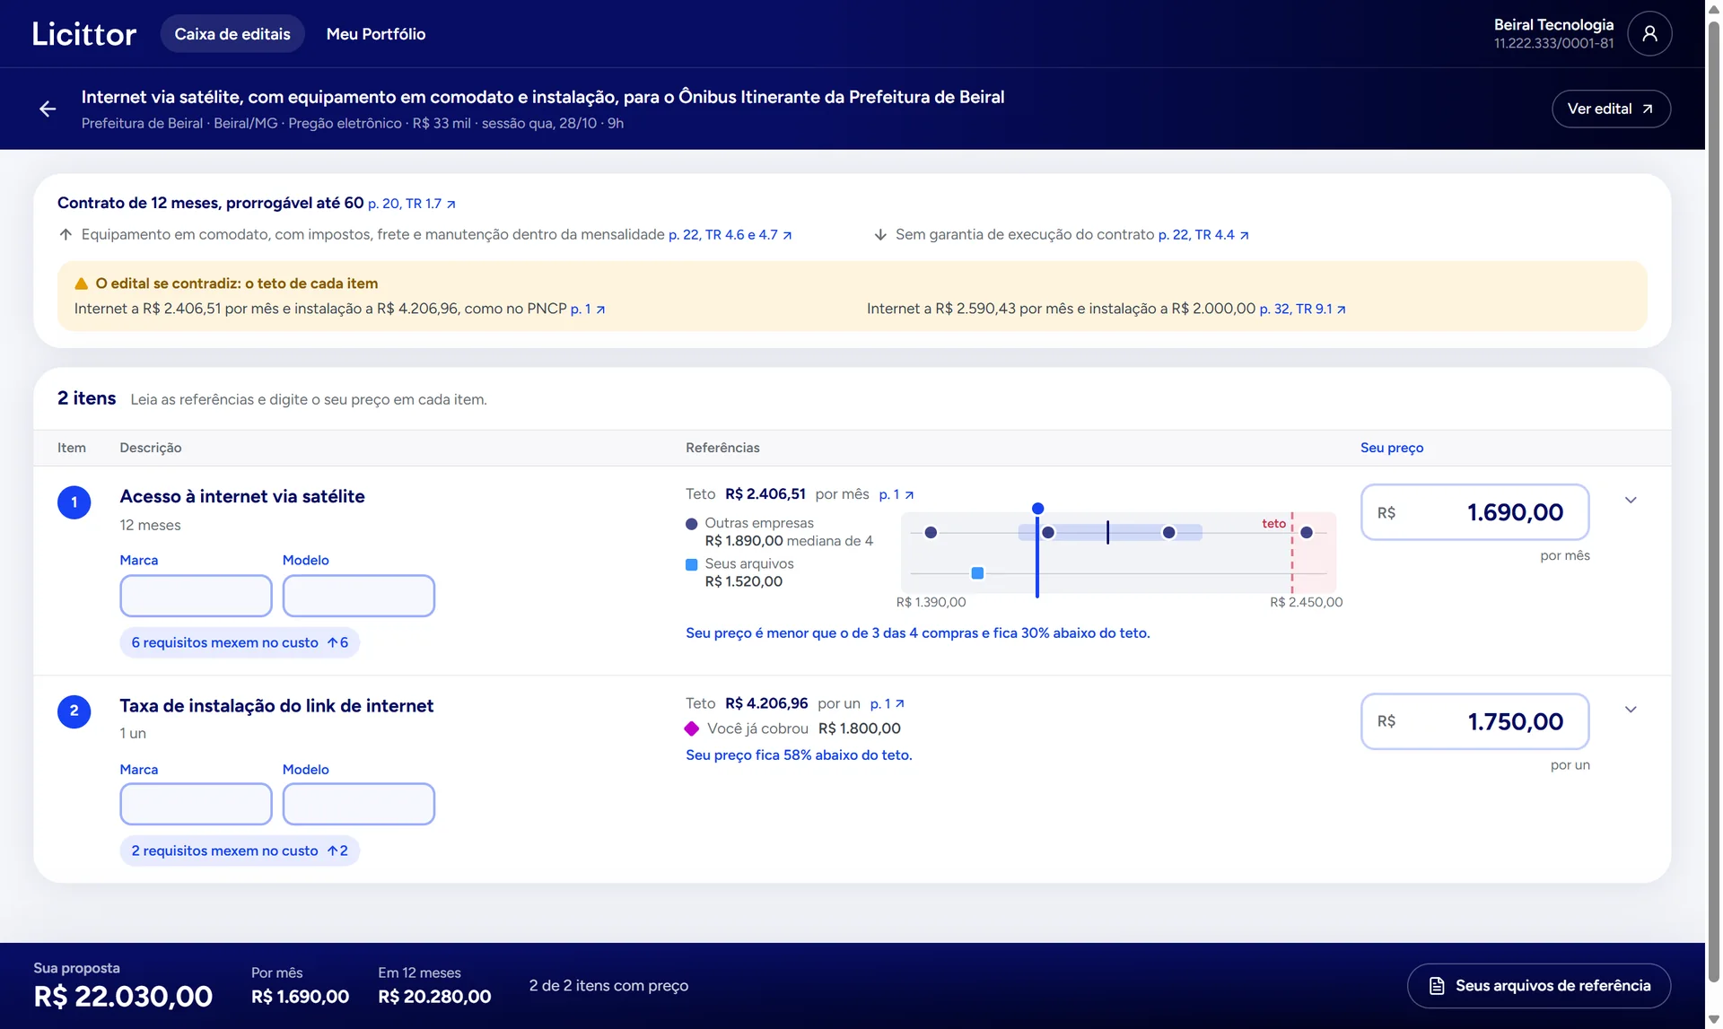
Task: Open the p. 1 link beside teto R$ 2.406,51
Action: click(896, 494)
